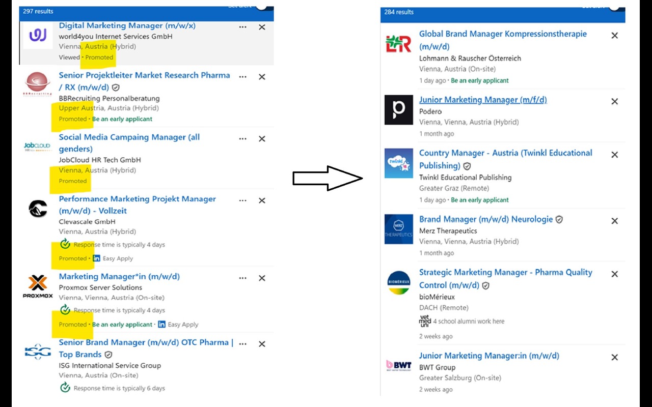This screenshot has width=652, height=407.
Task: Click the Twinkl Educational Publishing logo
Action: coord(398,163)
